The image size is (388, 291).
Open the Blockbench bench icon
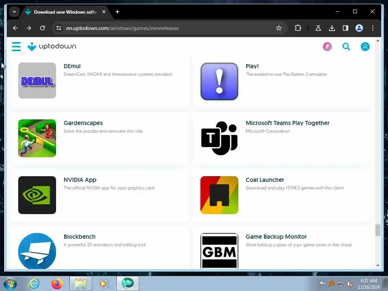pos(37,251)
